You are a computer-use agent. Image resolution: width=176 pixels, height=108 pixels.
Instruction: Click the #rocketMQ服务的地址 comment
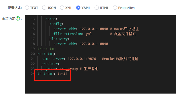[x=120, y=59]
